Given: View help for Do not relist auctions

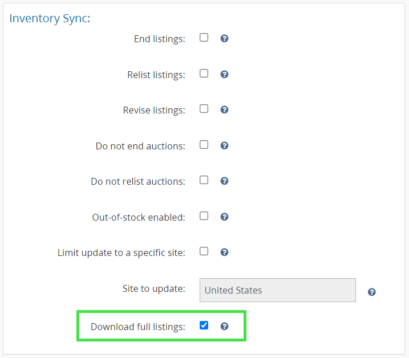Looking at the screenshot, I should tap(224, 181).
